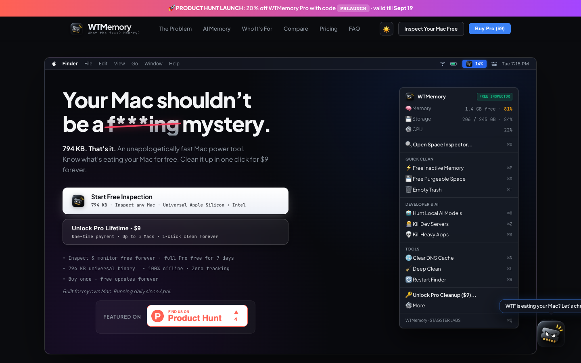Open the Product Hunt featured badge
Image resolution: width=581 pixels, height=363 pixels.
click(x=197, y=316)
